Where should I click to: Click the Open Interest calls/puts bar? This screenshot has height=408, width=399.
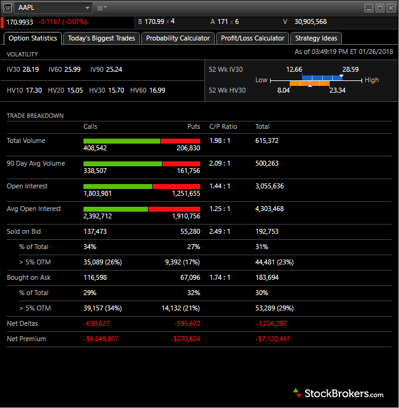[142, 187]
